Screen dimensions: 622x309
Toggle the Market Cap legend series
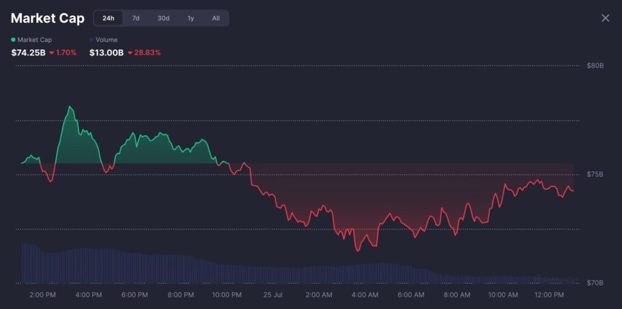[32, 39]
